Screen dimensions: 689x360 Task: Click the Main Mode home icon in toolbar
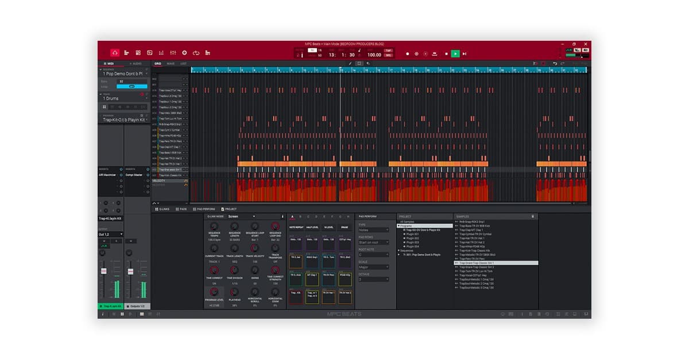tap(114, 53)
